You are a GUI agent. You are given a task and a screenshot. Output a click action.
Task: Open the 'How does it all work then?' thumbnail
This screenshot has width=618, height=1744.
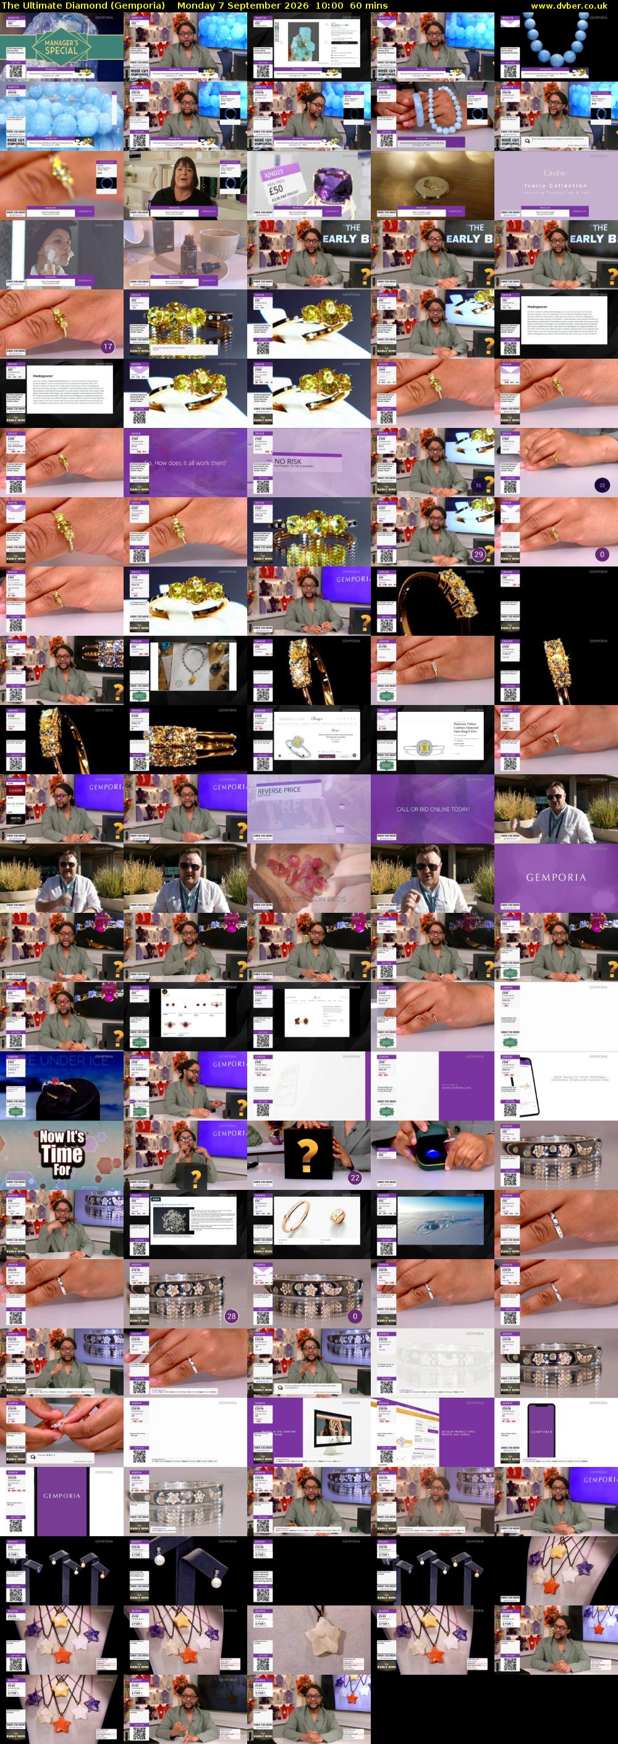coord(185,463)
